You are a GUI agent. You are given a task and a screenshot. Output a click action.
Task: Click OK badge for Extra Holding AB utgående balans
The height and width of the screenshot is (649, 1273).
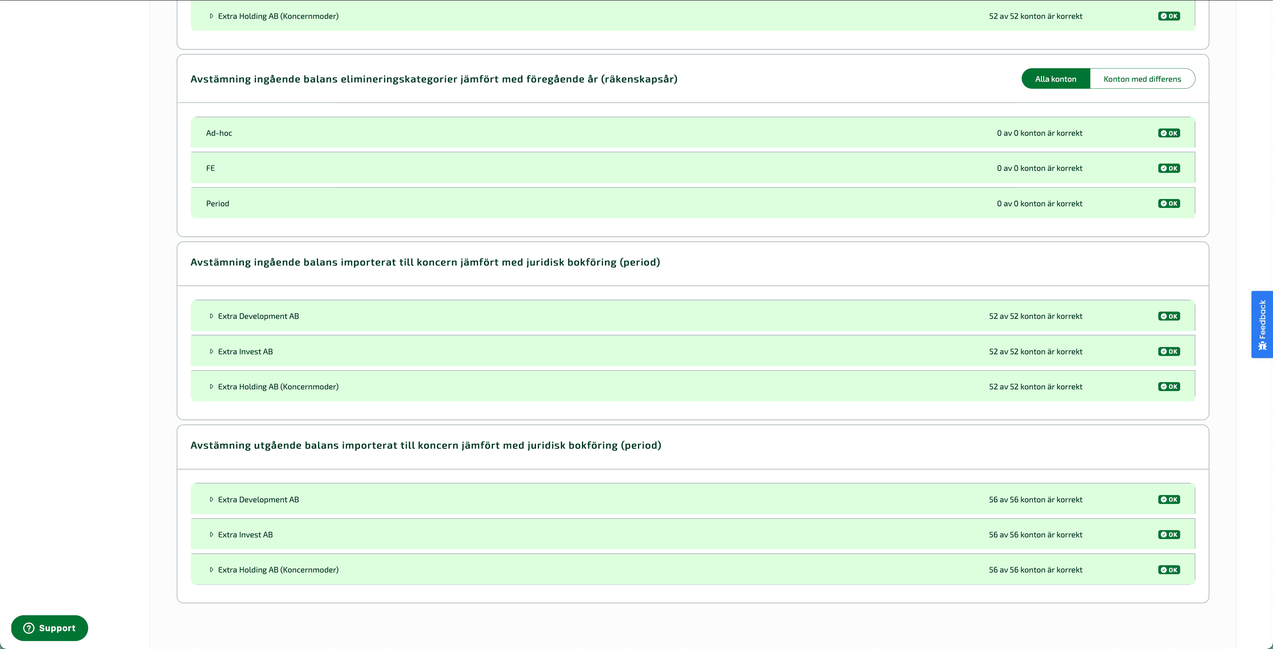click(1169, 570)
